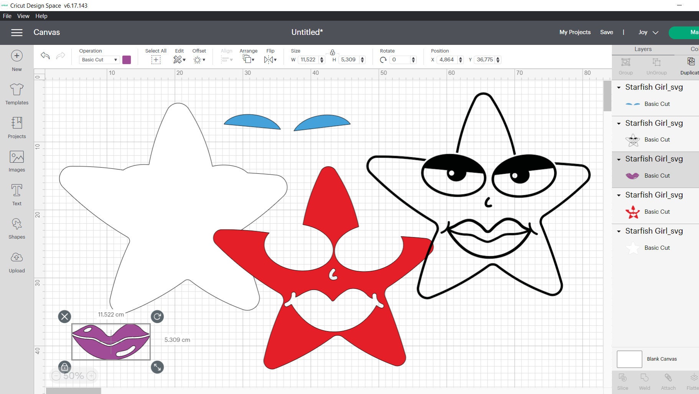Open the File menu

(x=7, y=16)
